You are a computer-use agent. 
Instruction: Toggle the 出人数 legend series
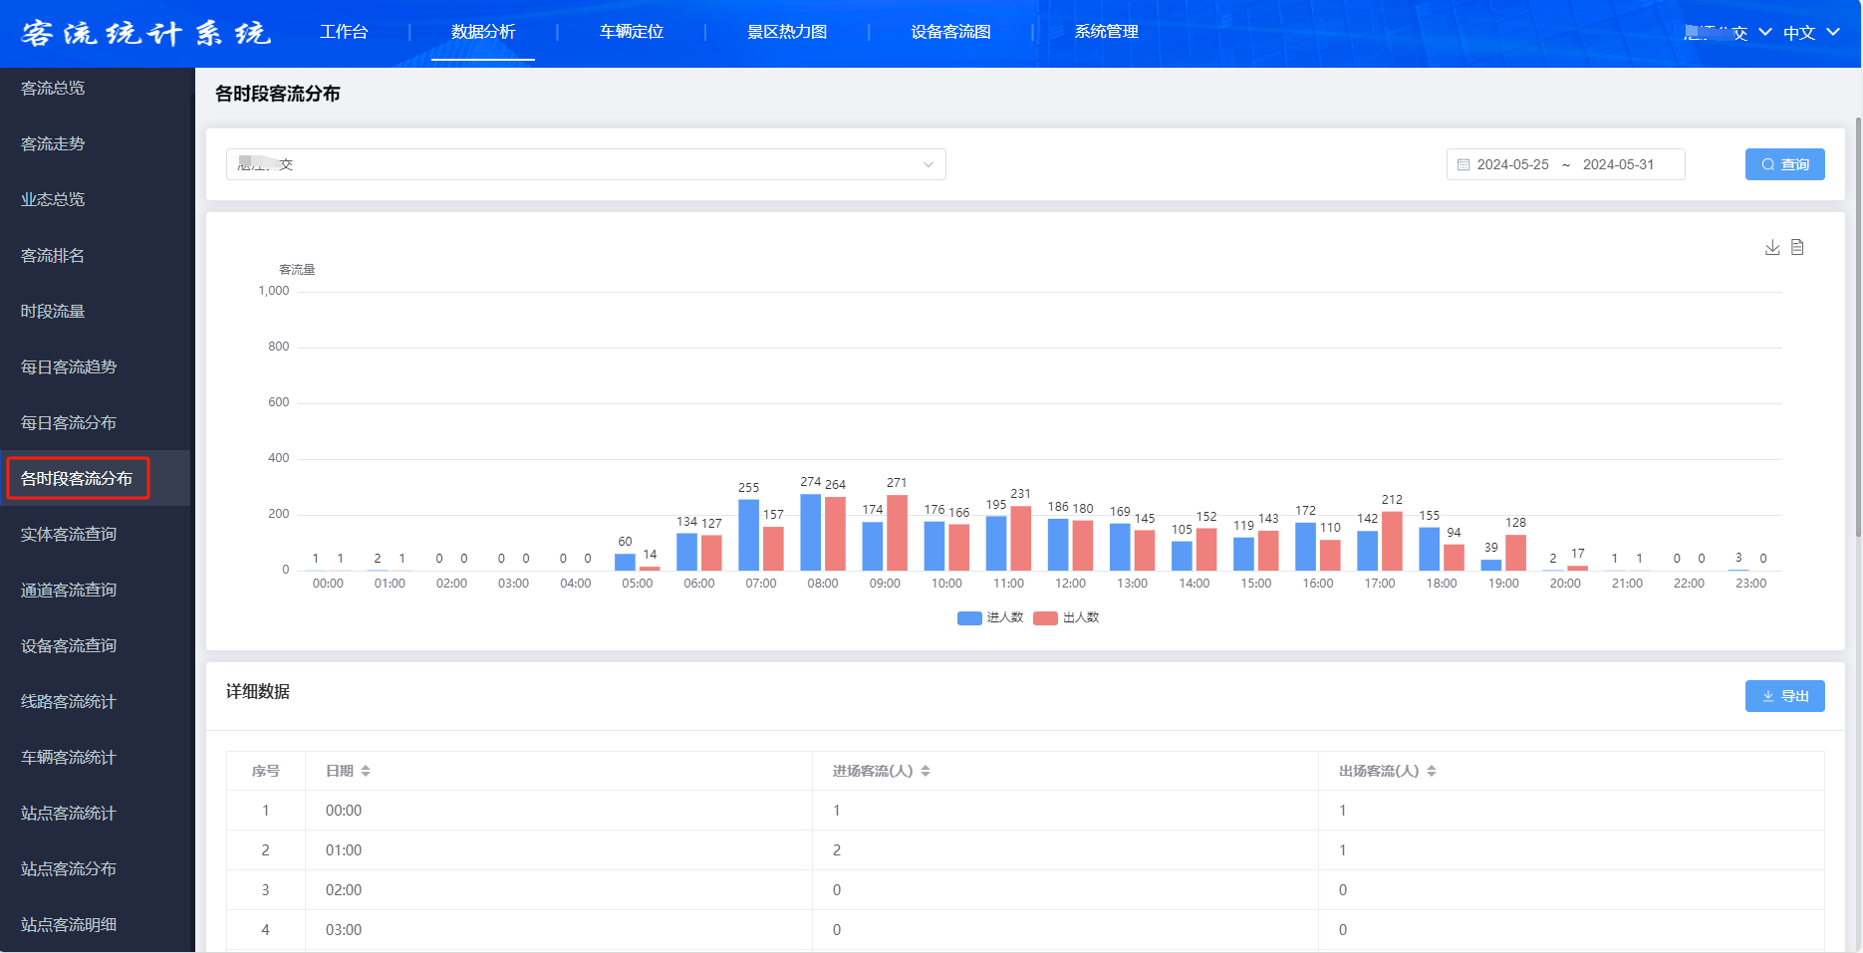1067,618
